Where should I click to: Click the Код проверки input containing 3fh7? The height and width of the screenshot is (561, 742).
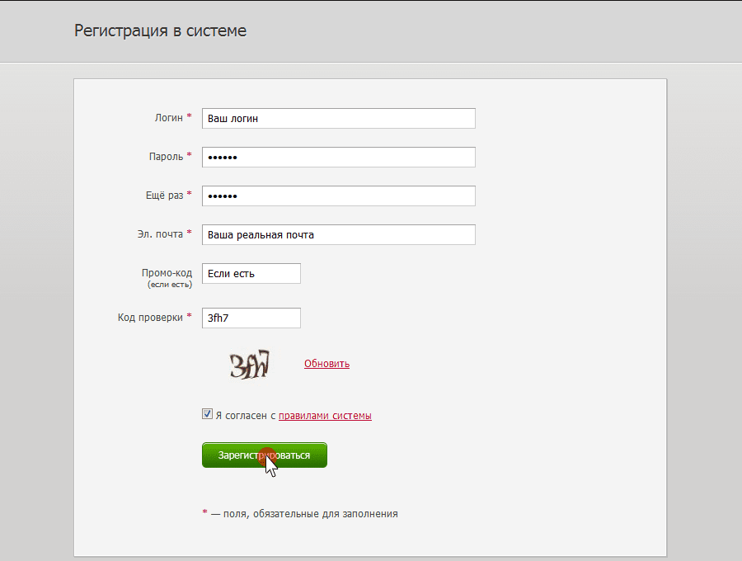click(251, 318)
